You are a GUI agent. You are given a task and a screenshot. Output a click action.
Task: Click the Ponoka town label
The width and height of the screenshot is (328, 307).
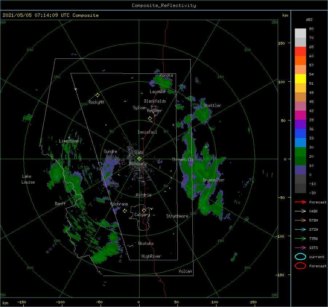166,75
